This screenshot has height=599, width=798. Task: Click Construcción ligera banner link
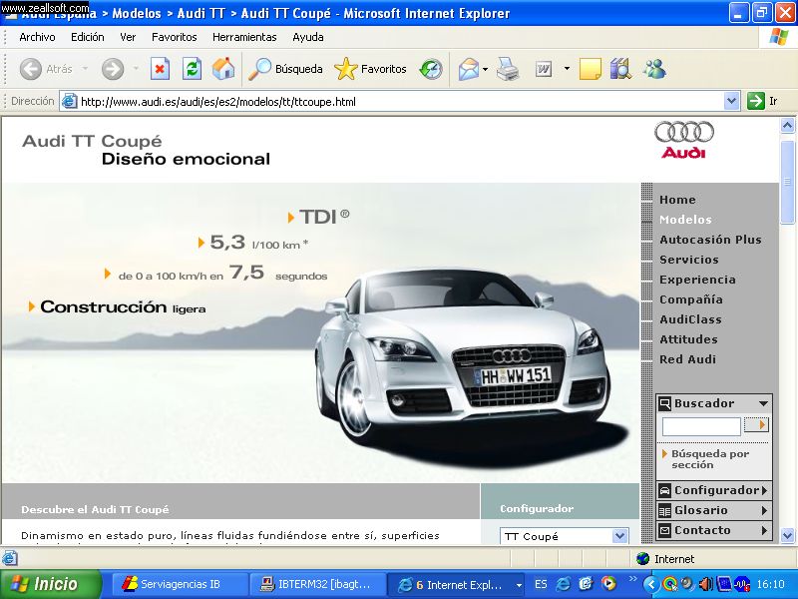point(118,307)
